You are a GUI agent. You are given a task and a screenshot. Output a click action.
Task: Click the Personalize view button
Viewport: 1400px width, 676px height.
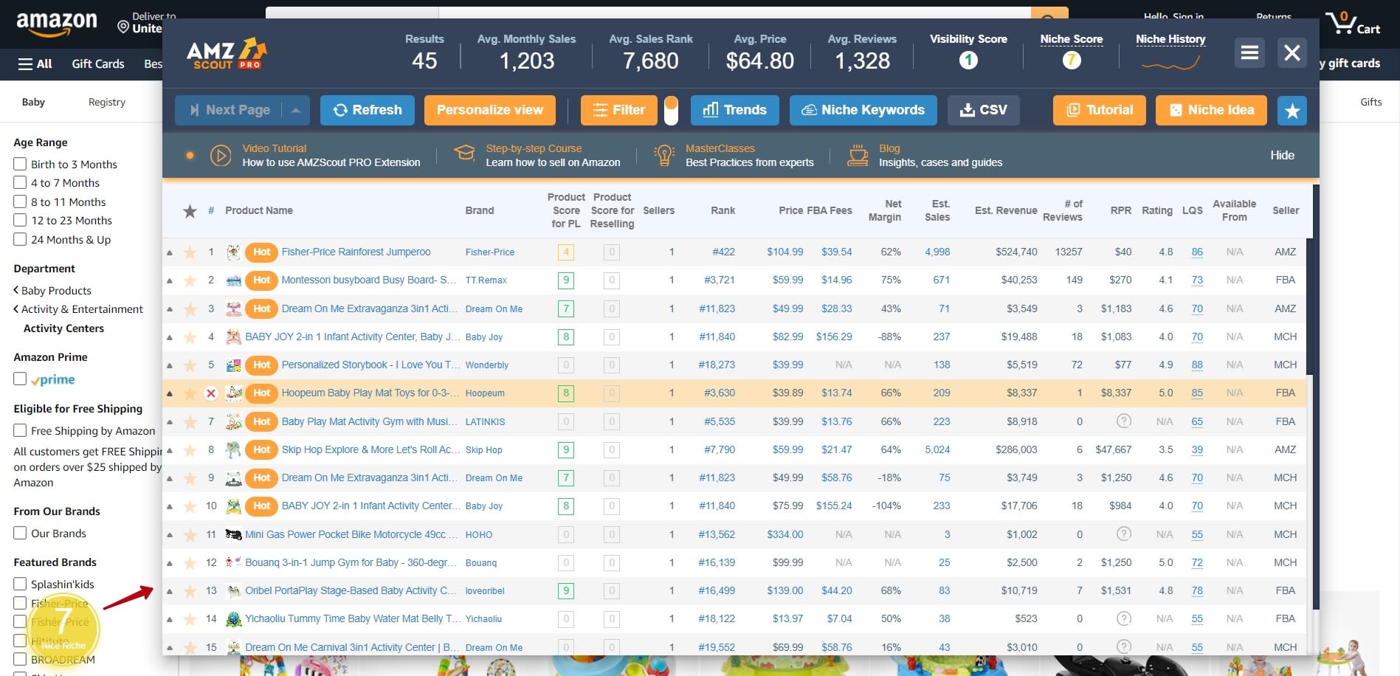(x=489, y=109)
